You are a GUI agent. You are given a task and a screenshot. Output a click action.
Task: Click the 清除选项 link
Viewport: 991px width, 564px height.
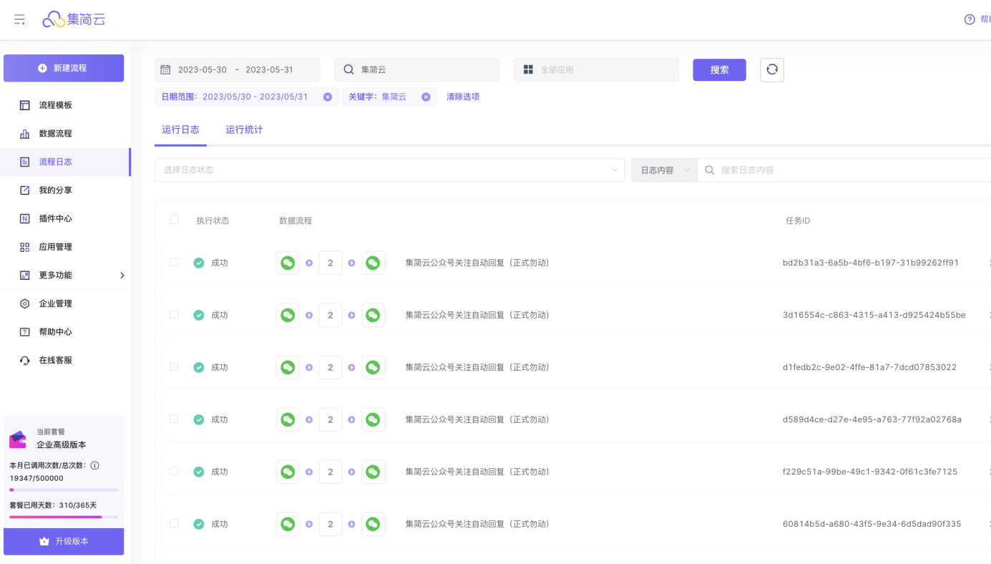coord(463,97)
